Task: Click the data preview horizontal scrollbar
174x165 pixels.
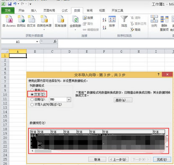Action: click(97, 151)
